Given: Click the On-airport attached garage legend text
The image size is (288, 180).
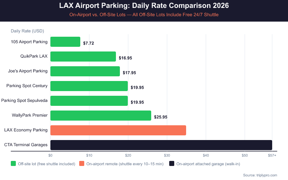Looking at the screenshot, I should [x=208, y=164].
